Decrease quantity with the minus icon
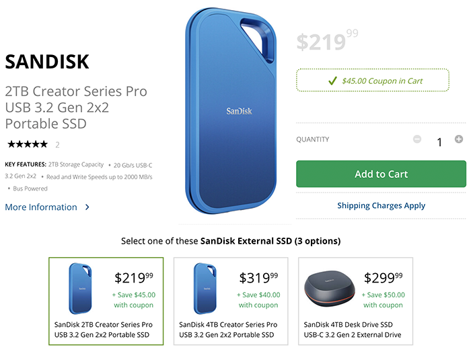471x349 pixels. tap(417, 139)
